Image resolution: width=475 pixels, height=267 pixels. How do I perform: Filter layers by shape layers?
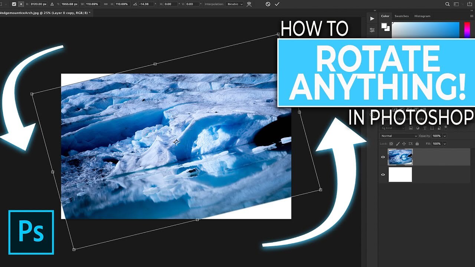[x=432, y=128]
